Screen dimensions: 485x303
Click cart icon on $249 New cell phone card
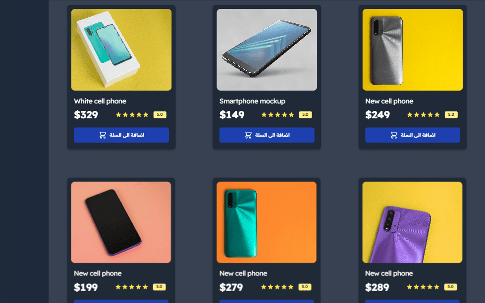[394, 135]
